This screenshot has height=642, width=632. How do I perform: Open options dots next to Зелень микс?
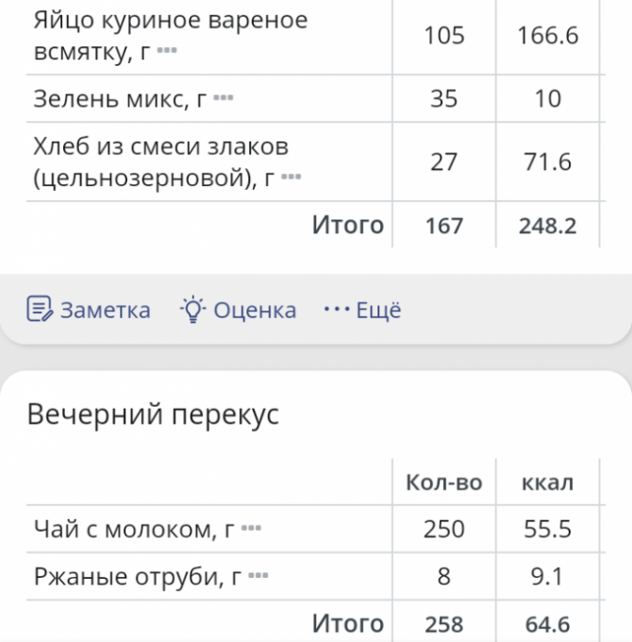[x=224, y=98]
